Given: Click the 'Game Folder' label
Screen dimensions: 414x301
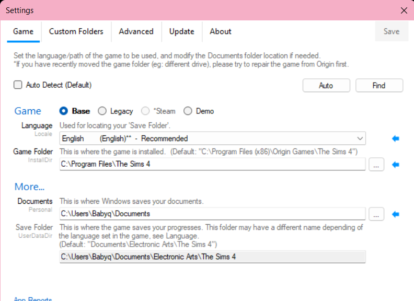Looking at the screenshot, I should coord(33,152).
